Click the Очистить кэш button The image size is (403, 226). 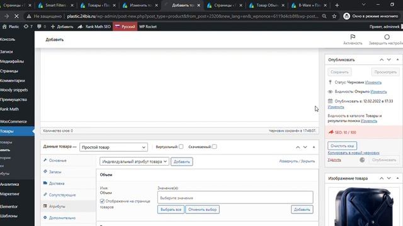[343, 146]
